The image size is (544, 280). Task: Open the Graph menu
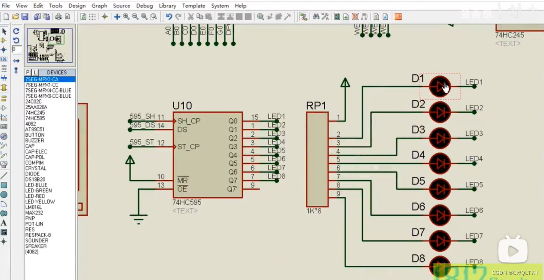(99, 6)
